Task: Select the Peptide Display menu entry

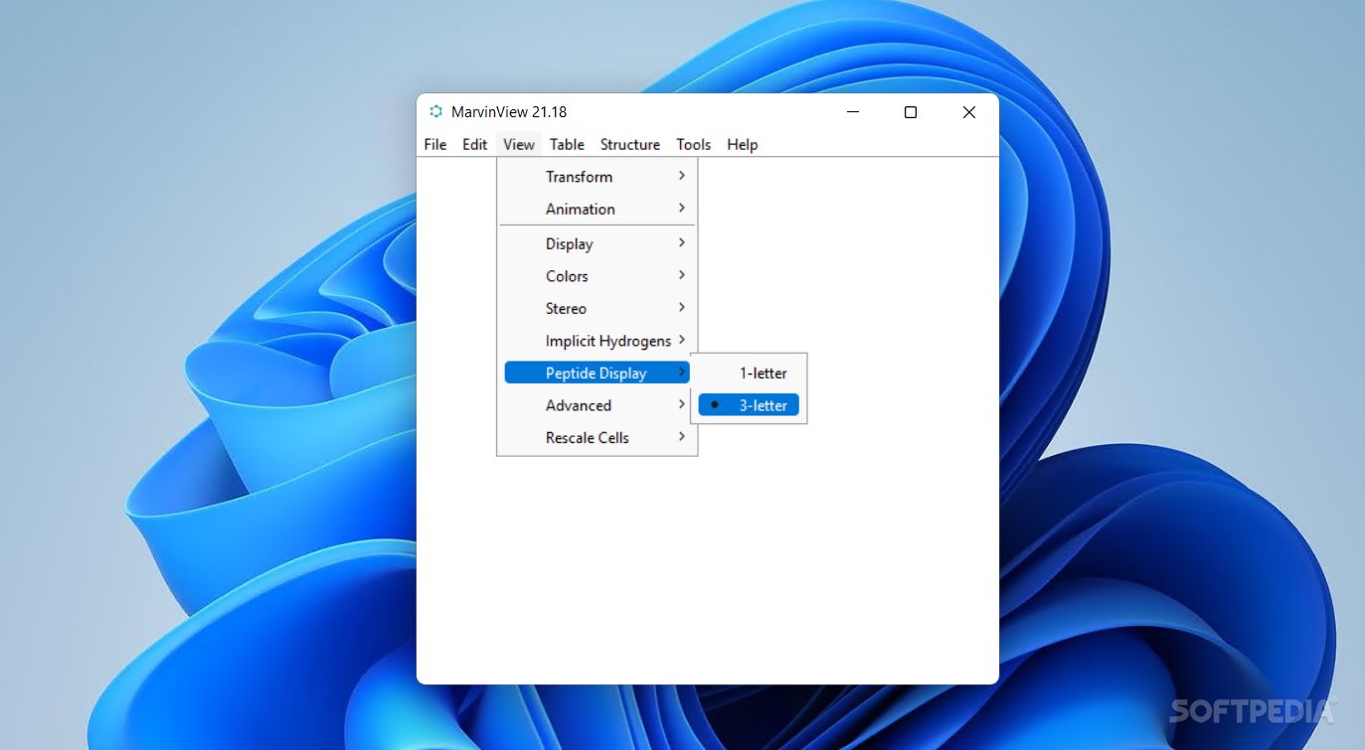Action: (x=597, y=373)
